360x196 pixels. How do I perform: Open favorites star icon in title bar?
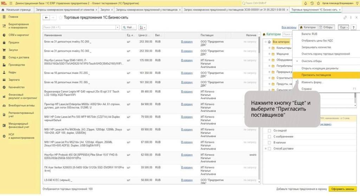318,3
